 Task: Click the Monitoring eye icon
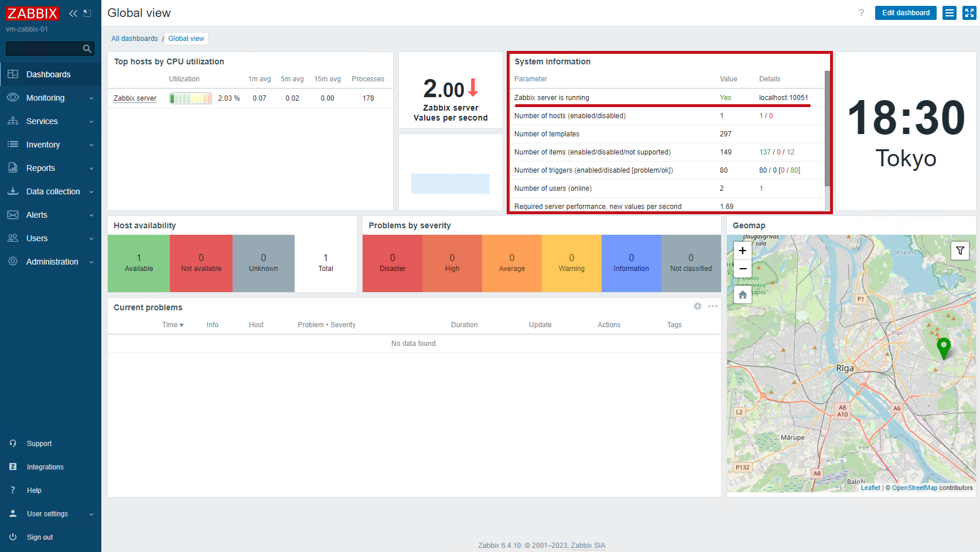click(x=13, y=98)
